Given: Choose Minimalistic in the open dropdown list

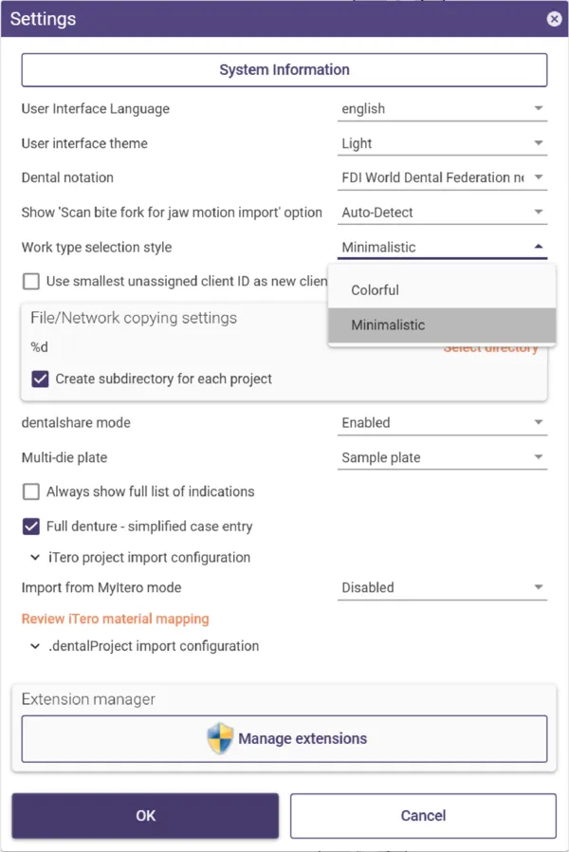Looking at the screenshot, I should [442, 324].
